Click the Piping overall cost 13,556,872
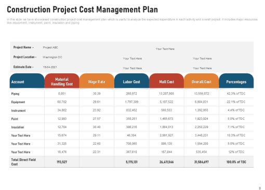Screen dimensions: 265x190 (202, 94)
